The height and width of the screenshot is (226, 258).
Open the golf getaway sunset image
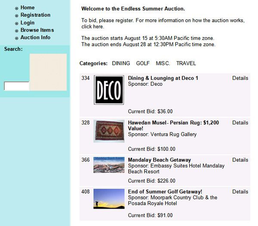tap(109, 199)
